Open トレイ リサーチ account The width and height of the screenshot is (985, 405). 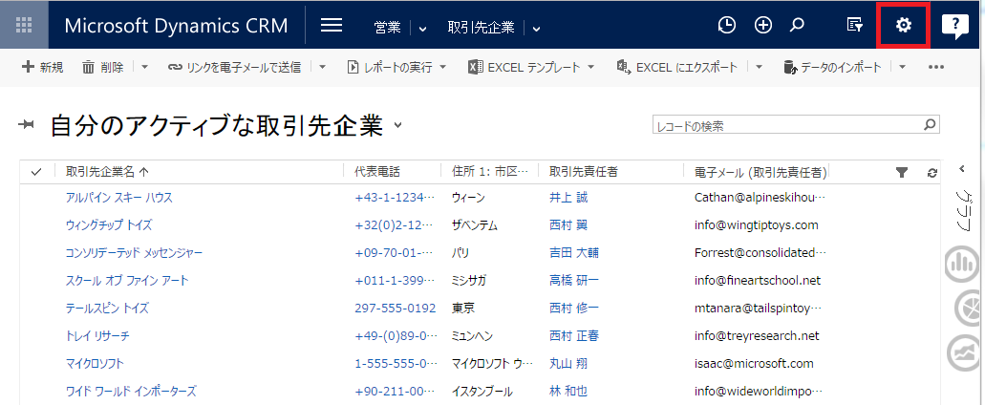coord(97,336)
